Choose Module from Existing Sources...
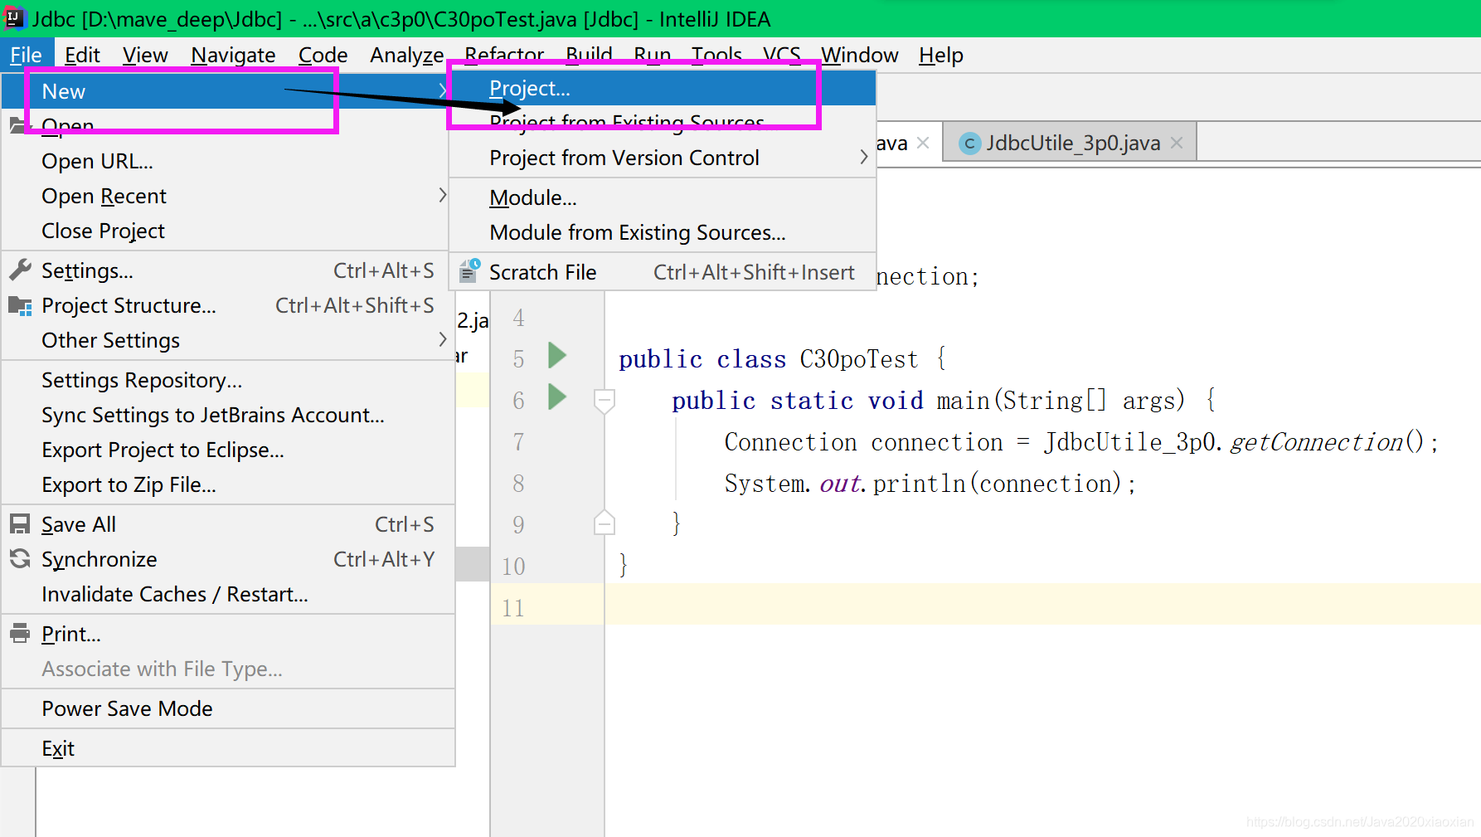Image resolution: width=1481 pixels, height=837 pixels. (x=663, y=232)
